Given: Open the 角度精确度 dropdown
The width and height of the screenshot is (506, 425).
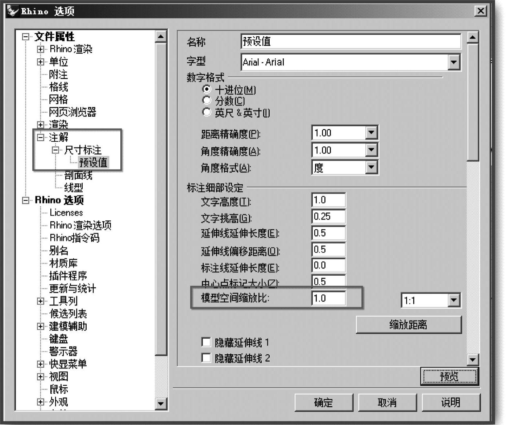Looking at the screenshot, I should click(x=371, y=150).
